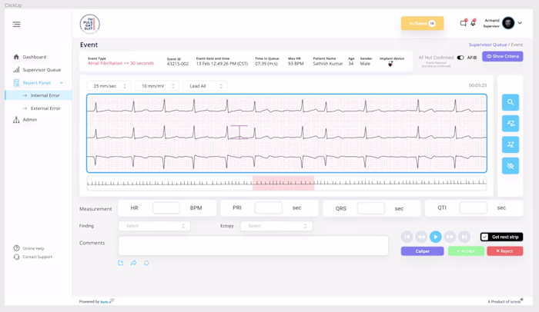539x312 pixels.
Task: Click the Report Panel document icon
Action: pyautogui.click(x=16, y=83)
